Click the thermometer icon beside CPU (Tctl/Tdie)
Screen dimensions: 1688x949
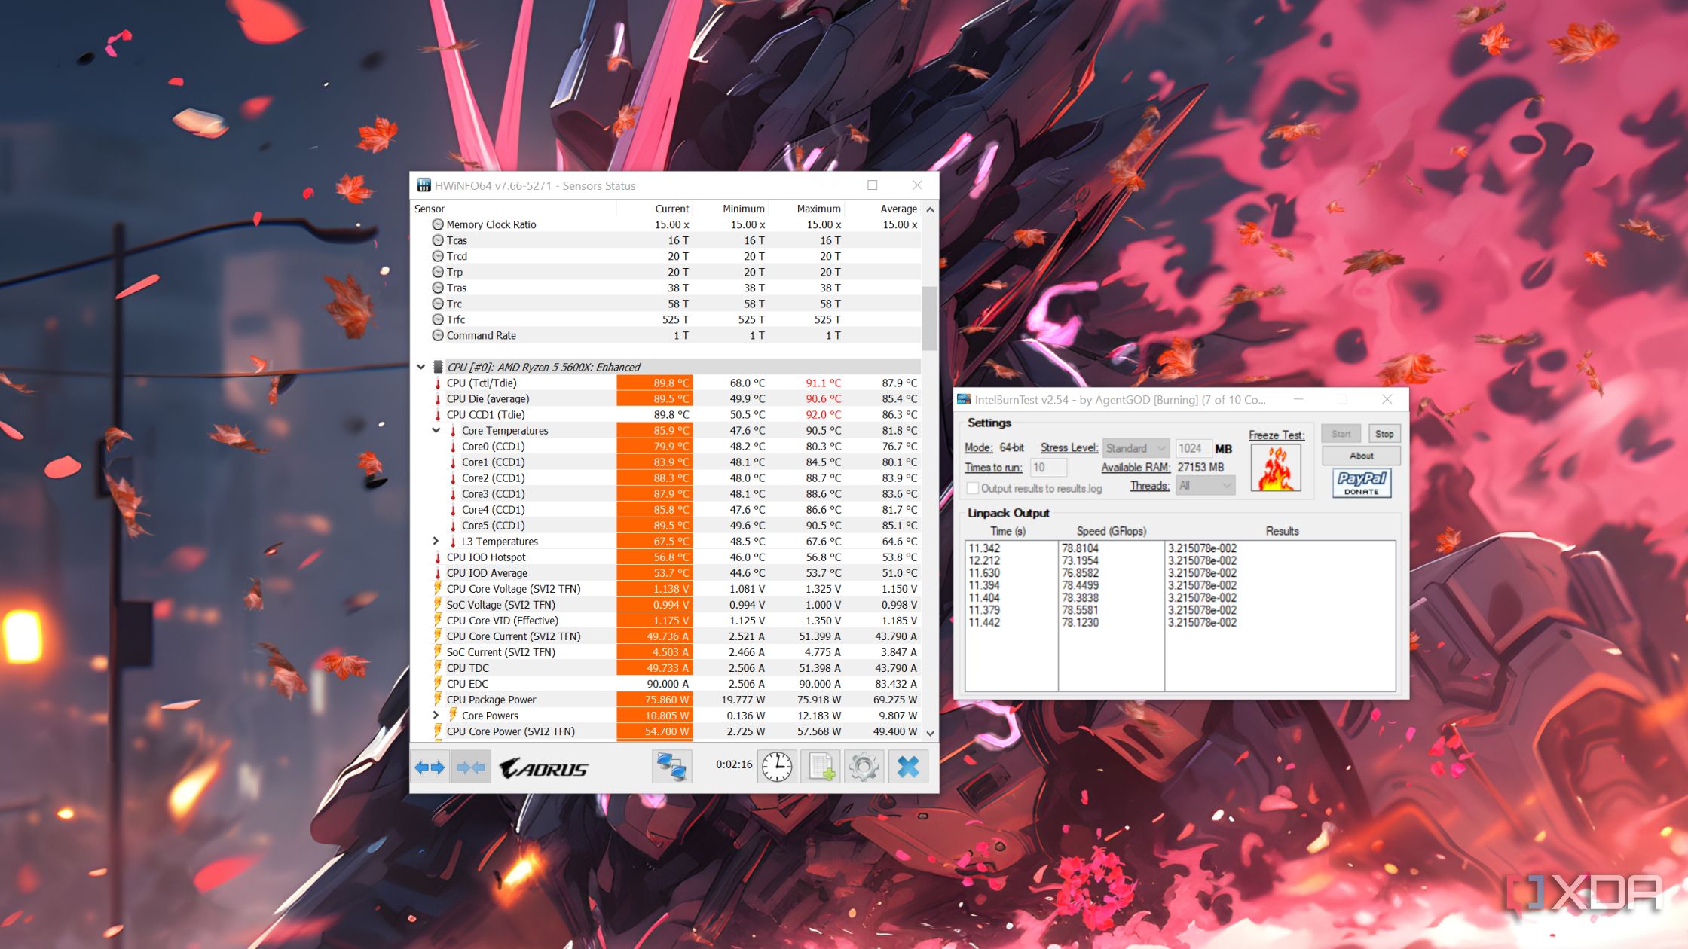[x=437, y=383]
